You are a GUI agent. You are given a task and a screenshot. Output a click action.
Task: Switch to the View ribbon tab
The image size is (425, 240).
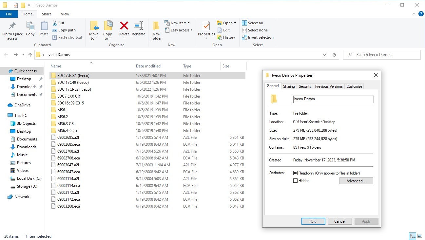point(65,14)
